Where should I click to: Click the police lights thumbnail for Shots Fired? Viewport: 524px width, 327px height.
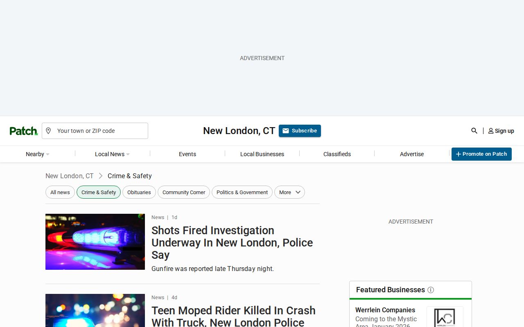(x=95, y=242)
